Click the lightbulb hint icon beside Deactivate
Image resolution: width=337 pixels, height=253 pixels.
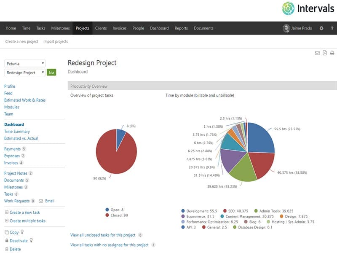[31, 241]
